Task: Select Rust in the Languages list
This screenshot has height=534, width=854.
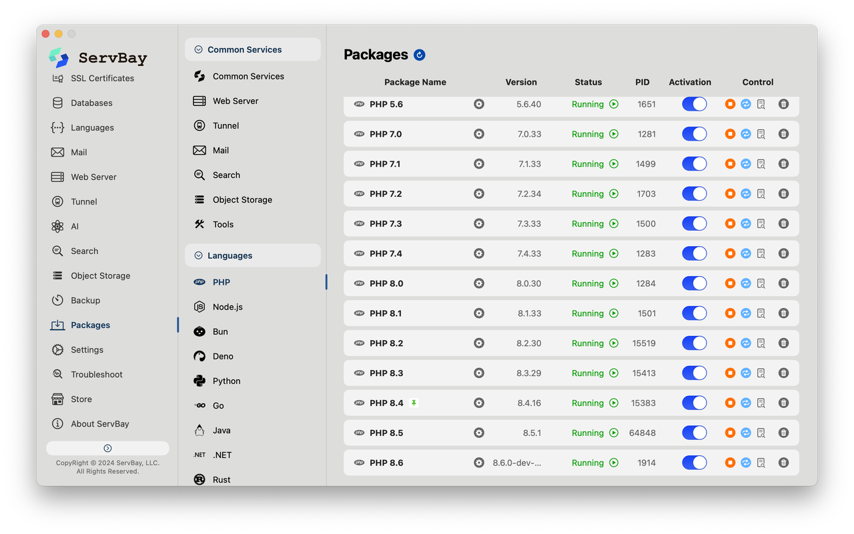Action: pos(212,479)
